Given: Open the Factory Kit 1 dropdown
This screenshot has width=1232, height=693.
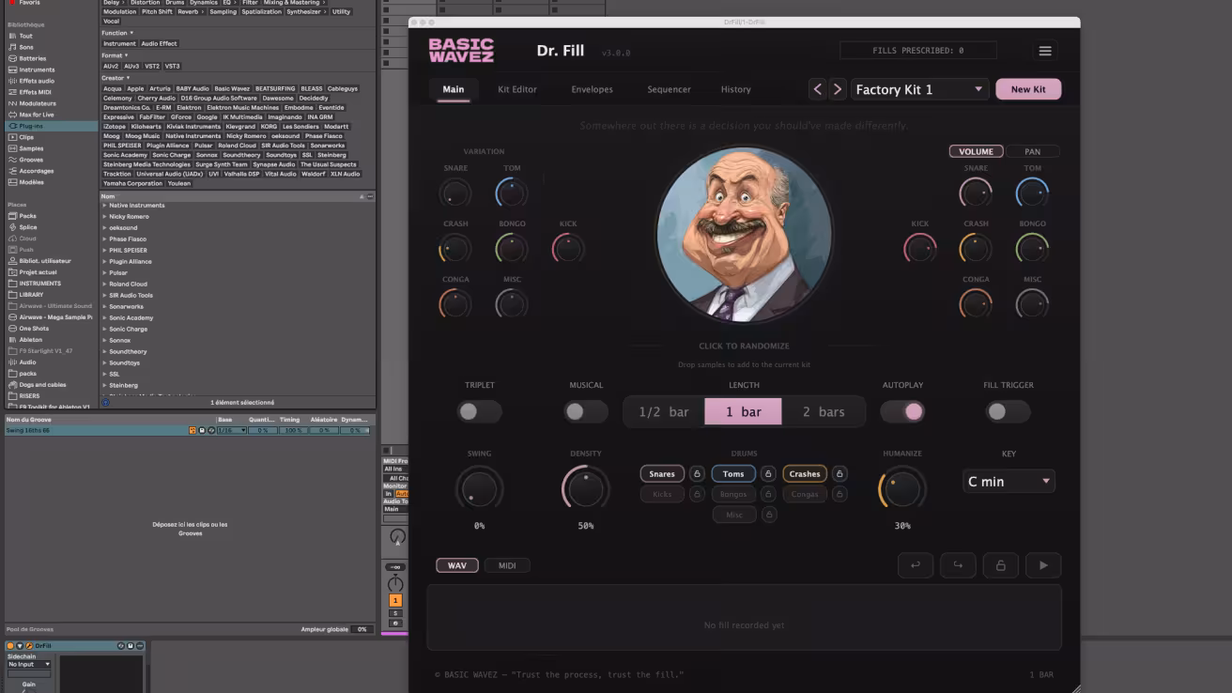Looking at the screenshot, I should click(x=919, y=89).
